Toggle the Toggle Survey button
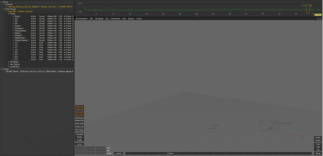Viewport: 323px width, 156px height. (x=79, y=107)
